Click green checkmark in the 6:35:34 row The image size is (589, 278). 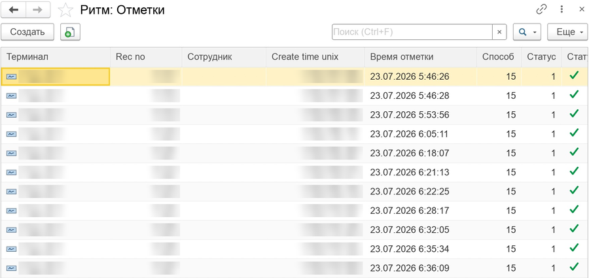(x=573, y=248)
